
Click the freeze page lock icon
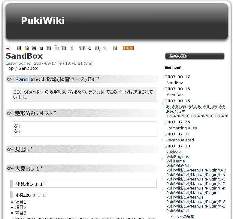26,48
